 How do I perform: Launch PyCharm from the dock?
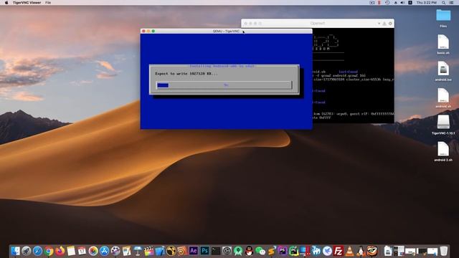[293, 251]
